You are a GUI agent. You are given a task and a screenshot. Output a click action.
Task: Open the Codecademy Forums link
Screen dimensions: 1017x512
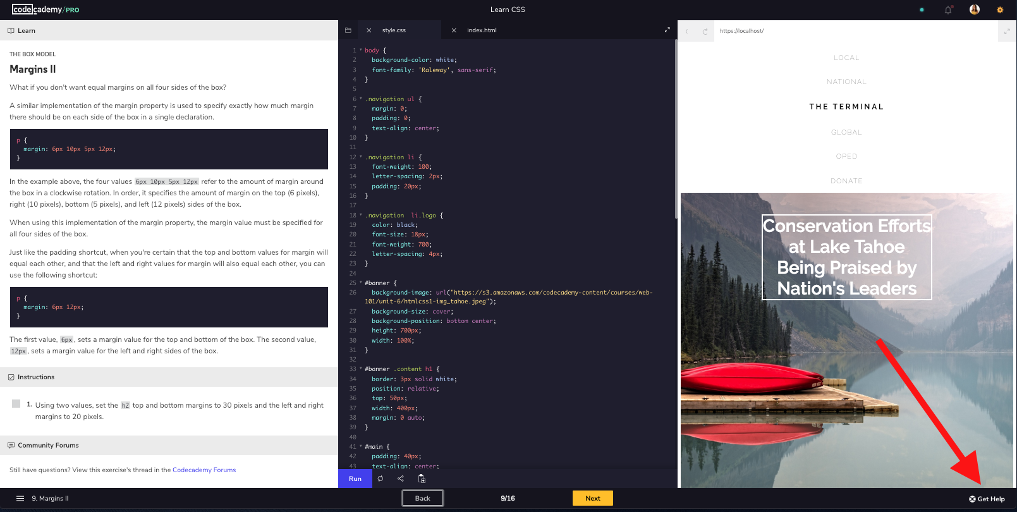point(204,470)
